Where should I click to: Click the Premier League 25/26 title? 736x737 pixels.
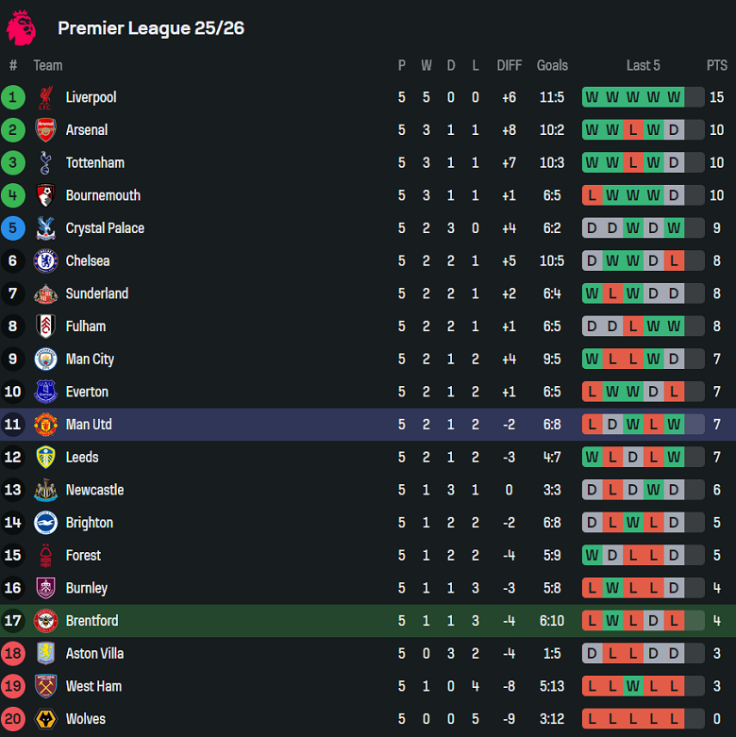151,28
